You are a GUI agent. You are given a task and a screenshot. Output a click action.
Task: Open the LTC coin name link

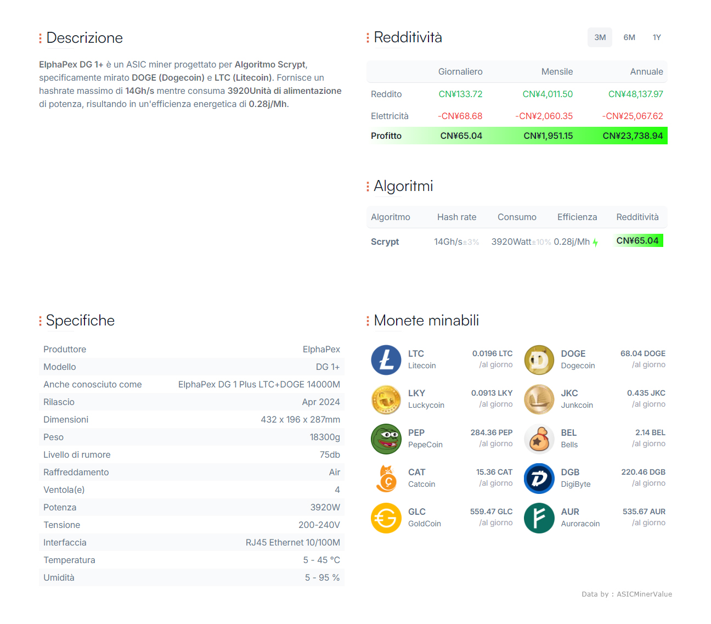point(416,353)
